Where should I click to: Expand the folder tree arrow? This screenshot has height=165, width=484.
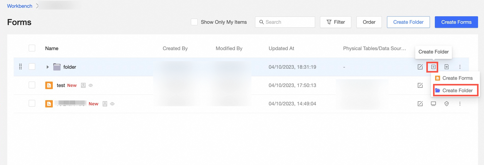coord(48,67)
